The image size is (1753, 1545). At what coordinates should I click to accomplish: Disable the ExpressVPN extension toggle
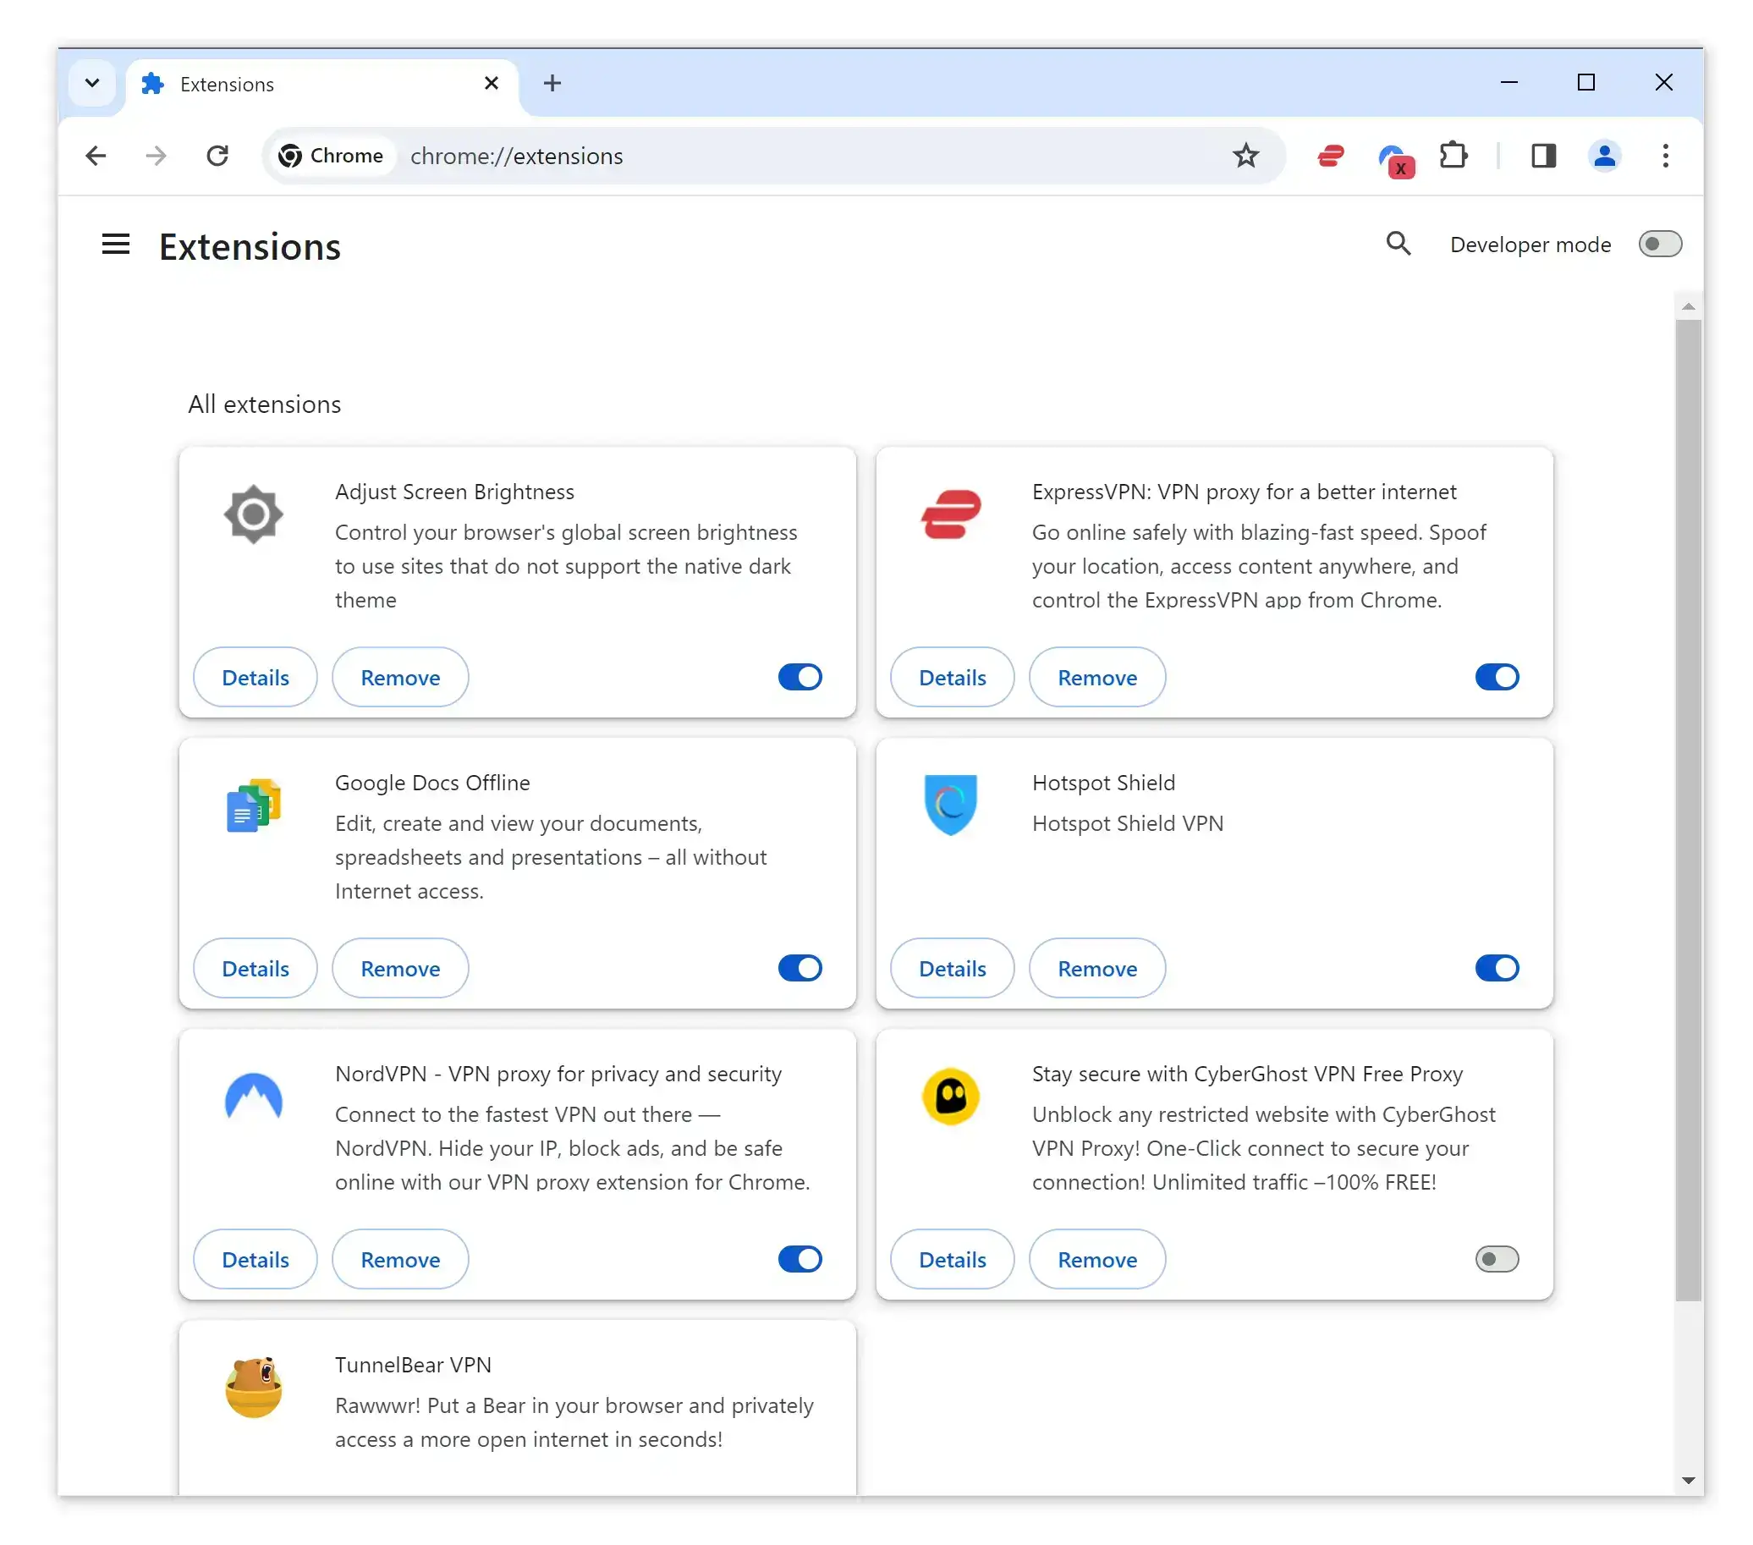tap(1497, 677)
